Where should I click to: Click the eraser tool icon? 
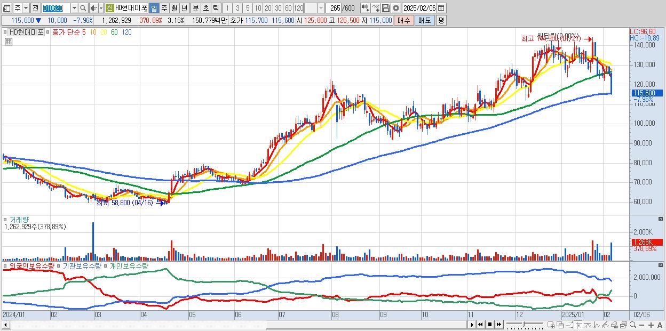tap(614, 325)
